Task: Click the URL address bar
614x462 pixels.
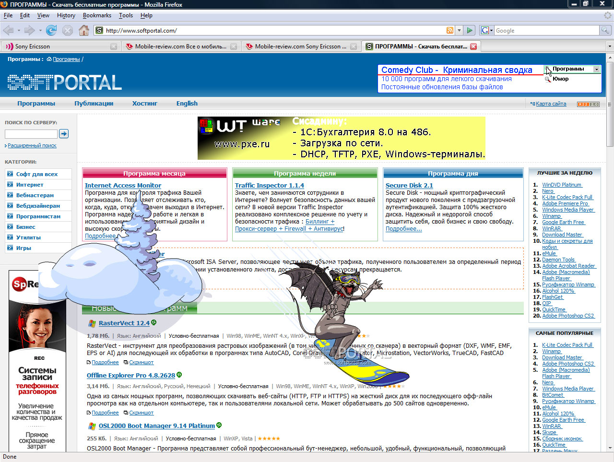Action: click(275, 30)
